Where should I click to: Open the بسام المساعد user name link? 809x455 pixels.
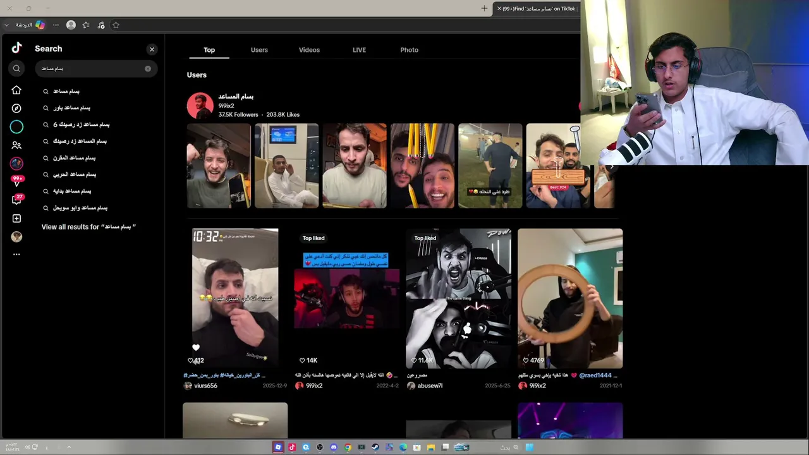(236, 96)
